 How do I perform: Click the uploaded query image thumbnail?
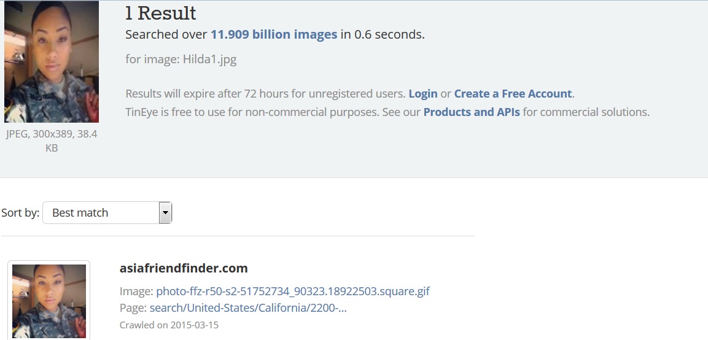click(x=51, y=61)
